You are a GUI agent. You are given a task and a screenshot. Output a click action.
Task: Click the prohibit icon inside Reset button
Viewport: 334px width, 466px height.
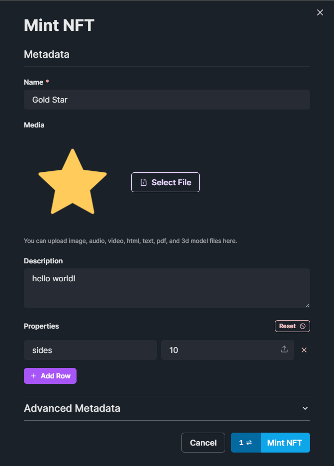pos(302,326)
